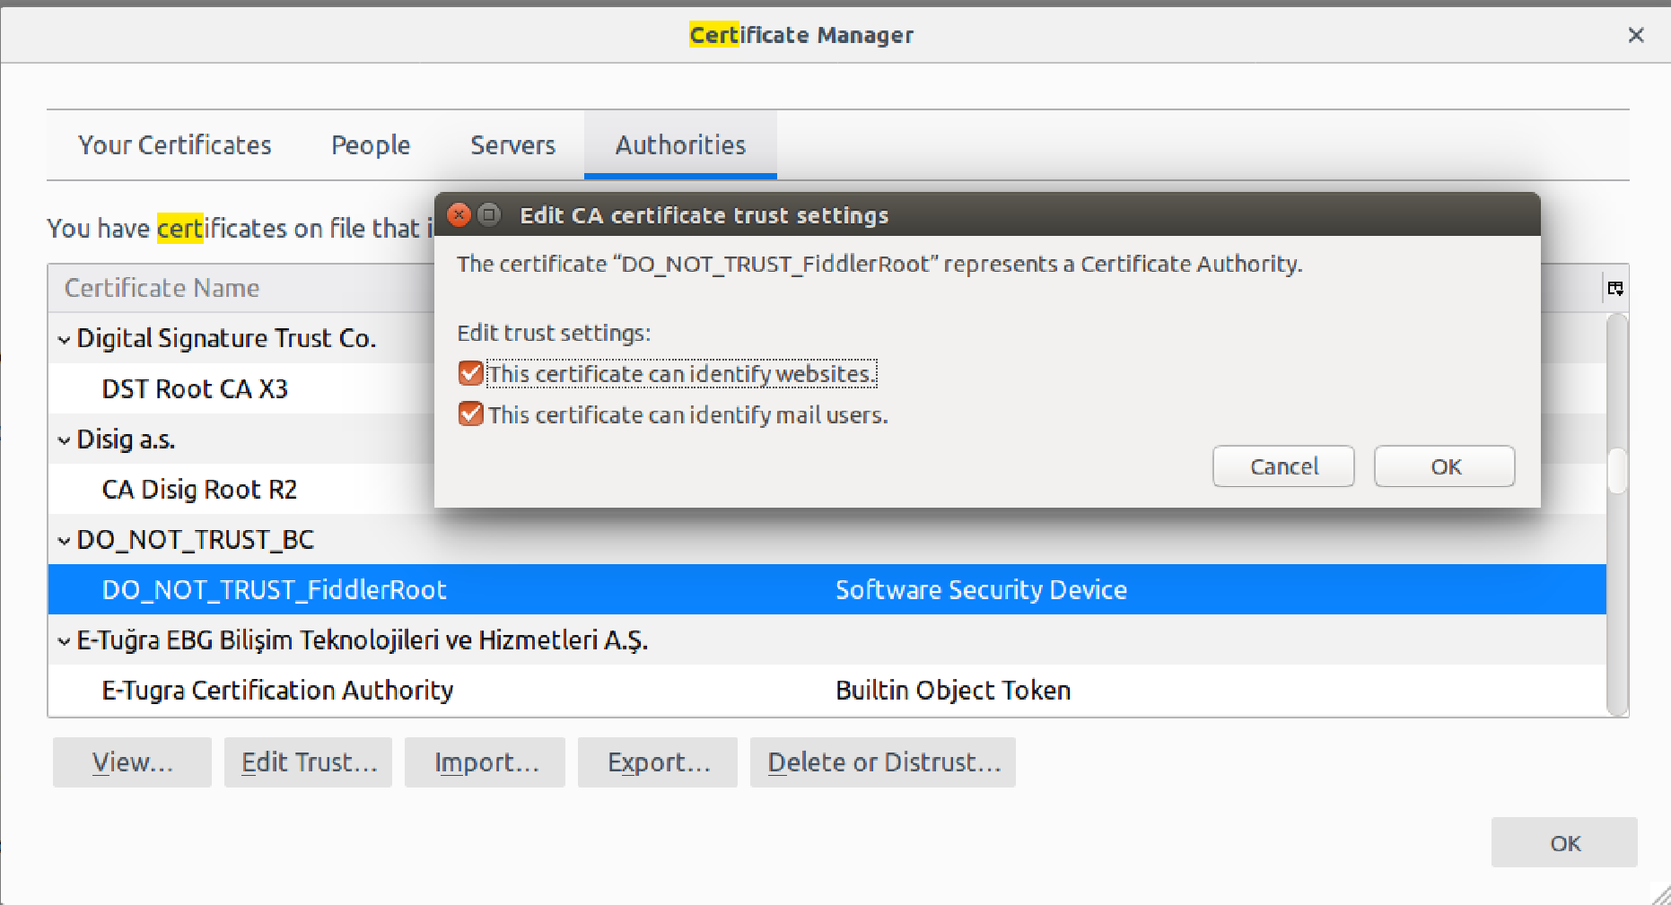Collapse the Digital Signature Trust Co. group
This screenshot has width=1671, height=905.
(64, 339)
